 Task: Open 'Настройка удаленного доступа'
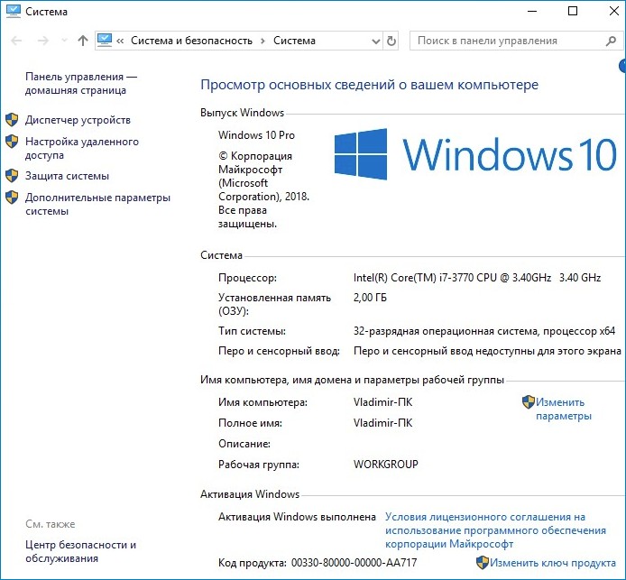[x=82, y=148]
